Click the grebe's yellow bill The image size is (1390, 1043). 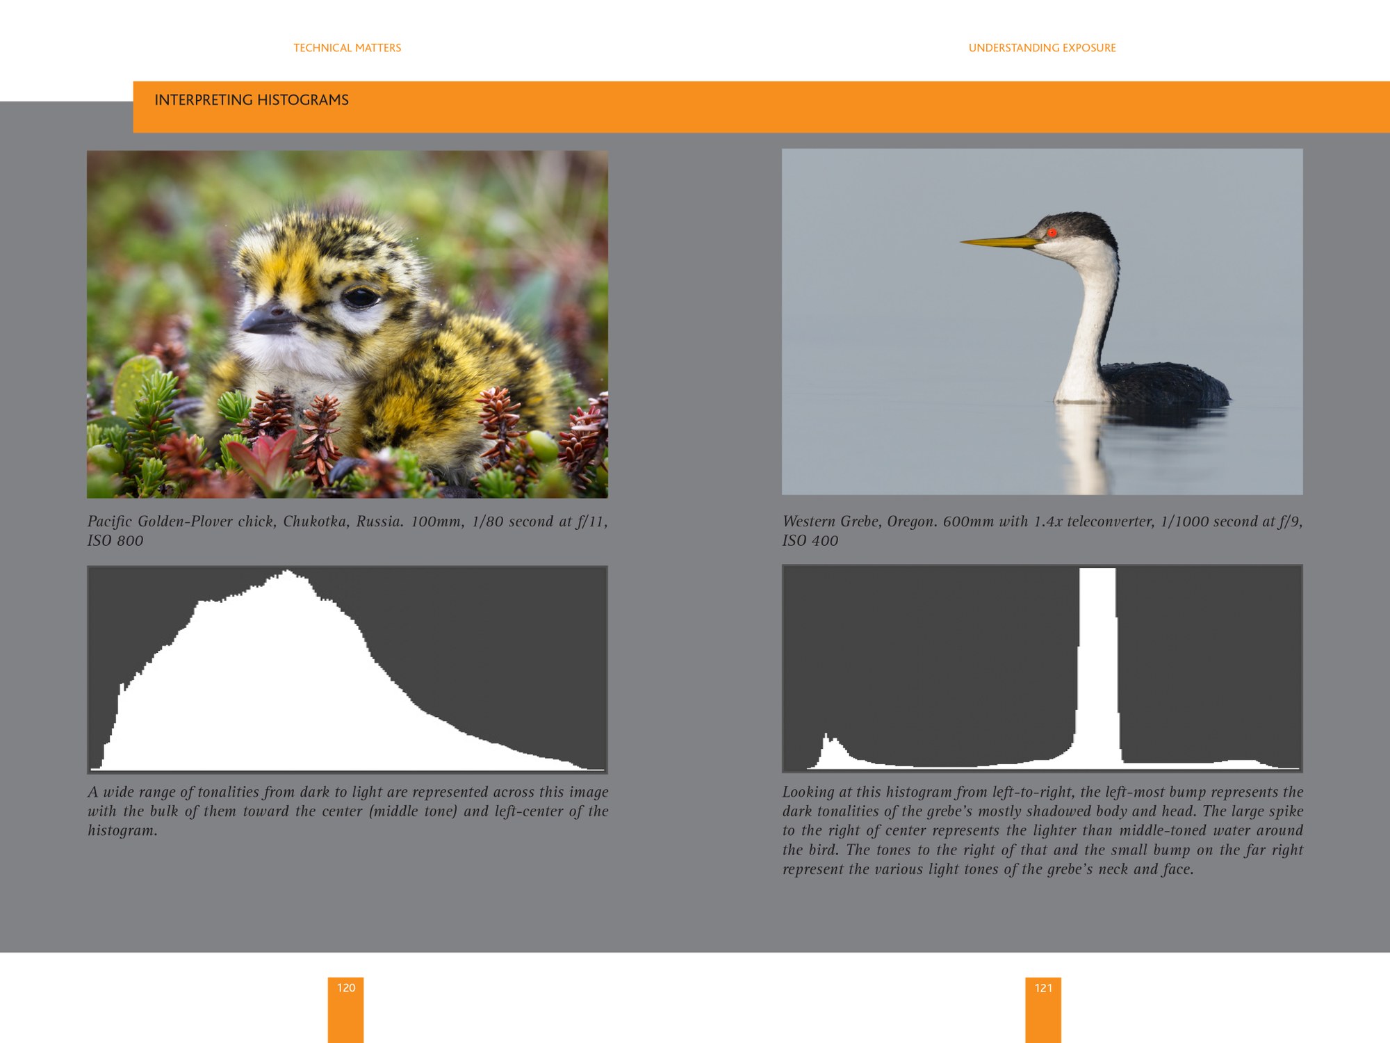[x=999, y=242]
